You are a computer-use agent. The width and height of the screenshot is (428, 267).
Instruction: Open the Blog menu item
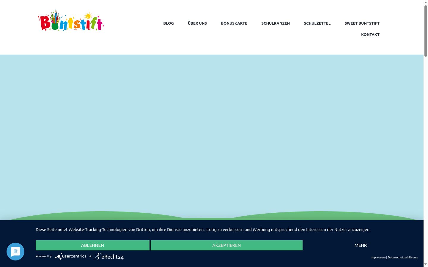pos(169,23)
